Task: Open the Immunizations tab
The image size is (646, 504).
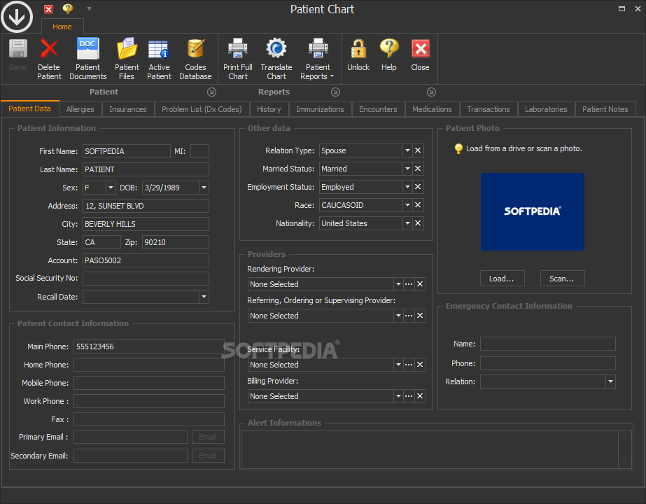Action: (x=320, y=109)
